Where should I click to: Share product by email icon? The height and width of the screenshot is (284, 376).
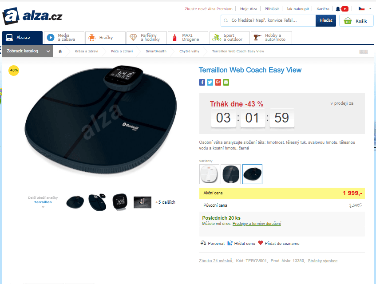pos(226,83)
